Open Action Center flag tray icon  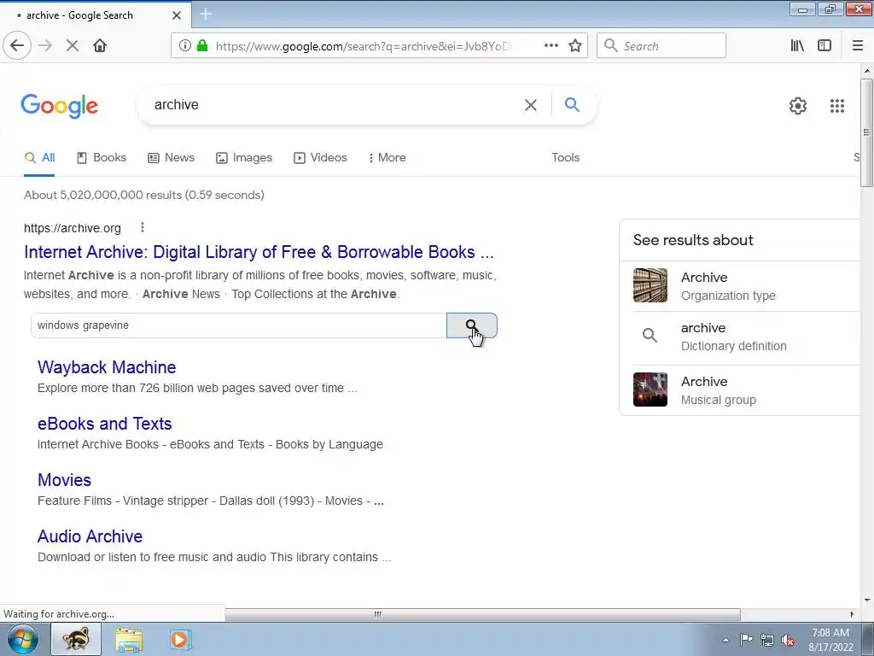pyautogui.click(x=746, y=639)
